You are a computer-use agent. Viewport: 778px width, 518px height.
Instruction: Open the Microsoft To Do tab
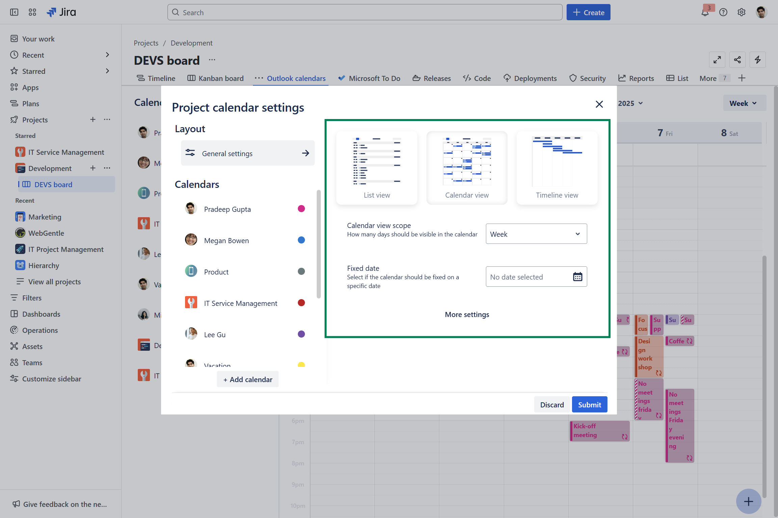(x=369, y=78)
